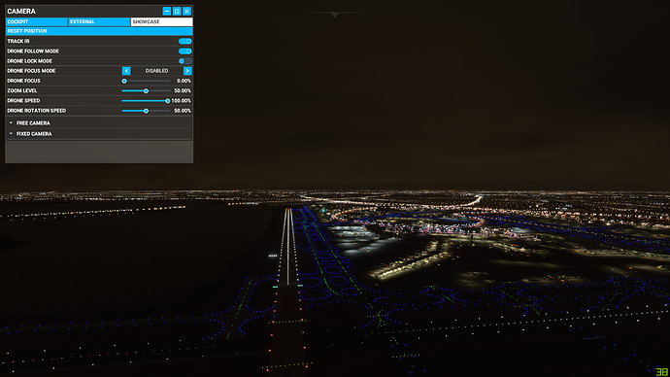This screenshot has width=670, height=377.
Task: Close the Camera panel
Action: tap(186, 11)
